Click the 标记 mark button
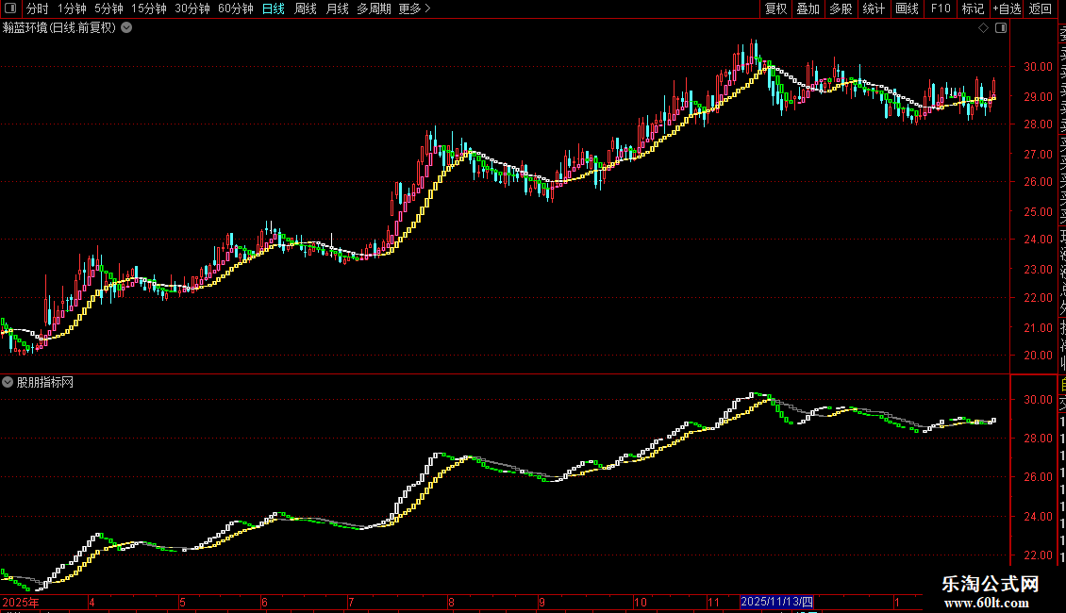 pos(973,8)
